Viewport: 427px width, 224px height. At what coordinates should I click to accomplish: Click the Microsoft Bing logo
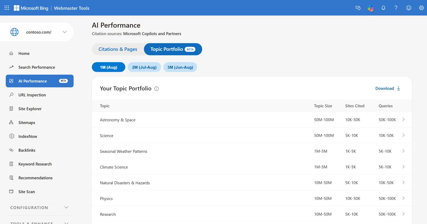tap(31, 8)
